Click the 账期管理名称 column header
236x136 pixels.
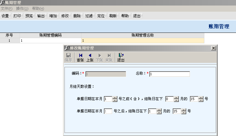(143, 35)
